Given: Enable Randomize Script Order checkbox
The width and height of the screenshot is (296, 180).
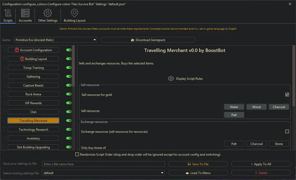Looking at the screenshot, I should point(77,154).
